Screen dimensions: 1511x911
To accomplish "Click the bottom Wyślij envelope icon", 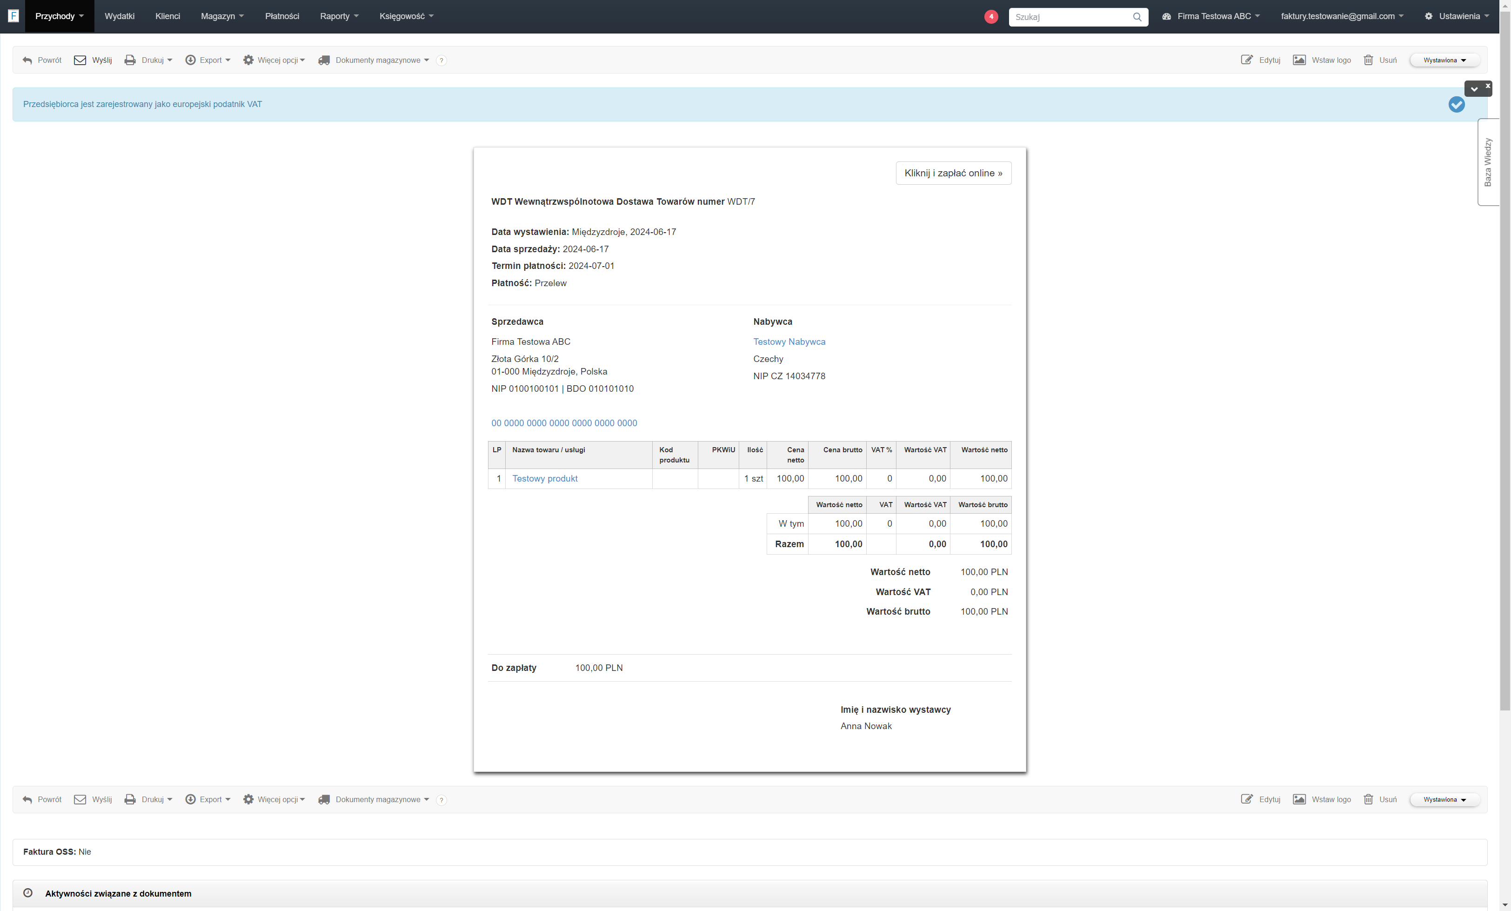I will pos(80,799).
